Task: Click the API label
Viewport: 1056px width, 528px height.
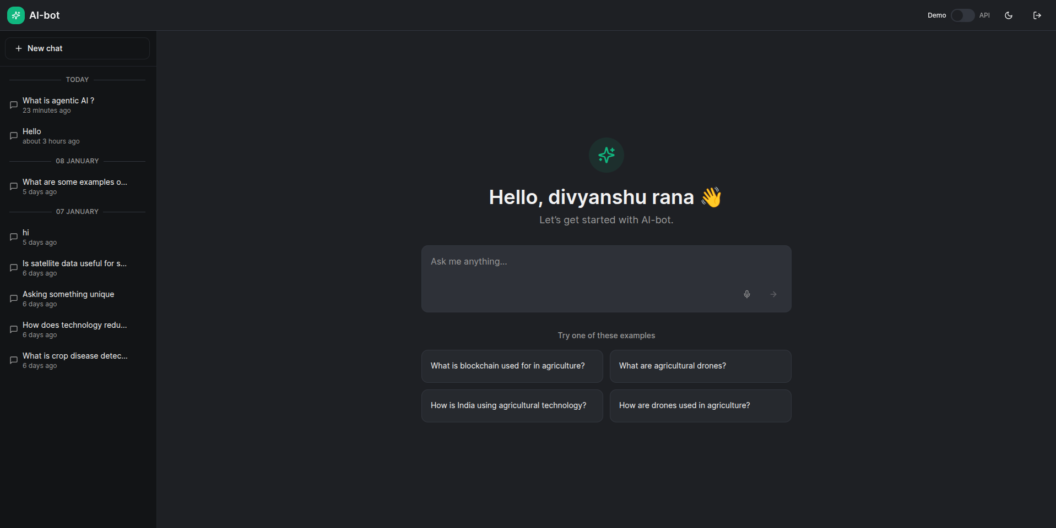Action: tap(985, 15)
